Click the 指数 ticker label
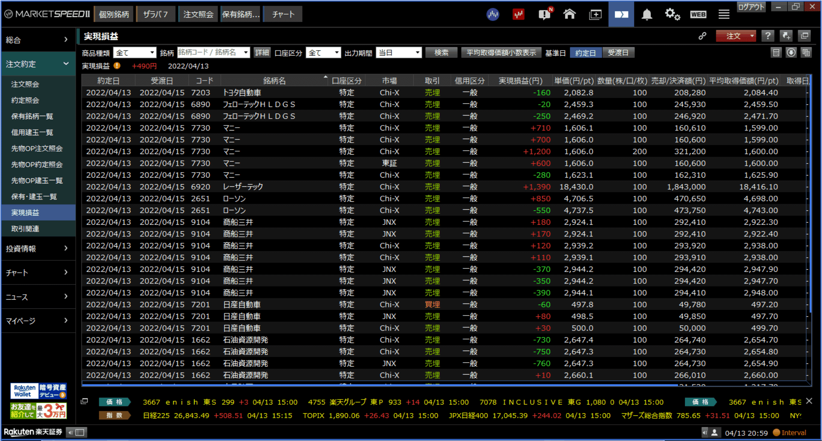822x441 pixels. click(x=115, y=415)
